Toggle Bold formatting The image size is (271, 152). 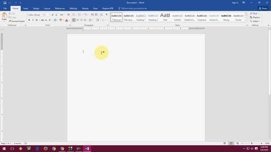(29, 20)
